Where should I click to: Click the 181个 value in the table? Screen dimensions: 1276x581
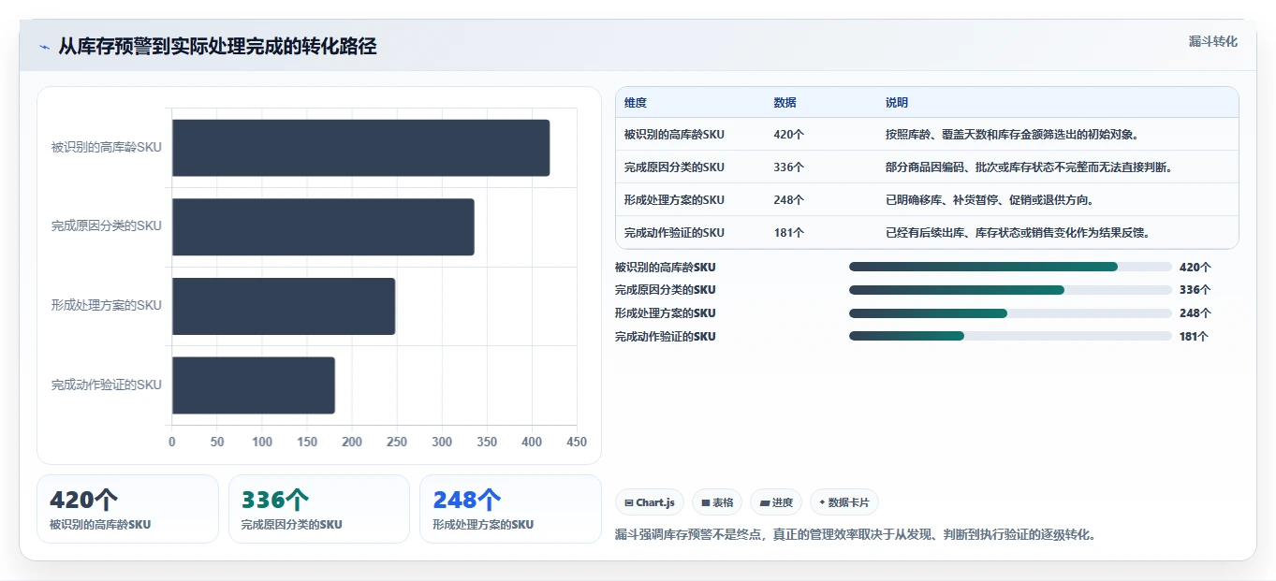click(789, 233)
